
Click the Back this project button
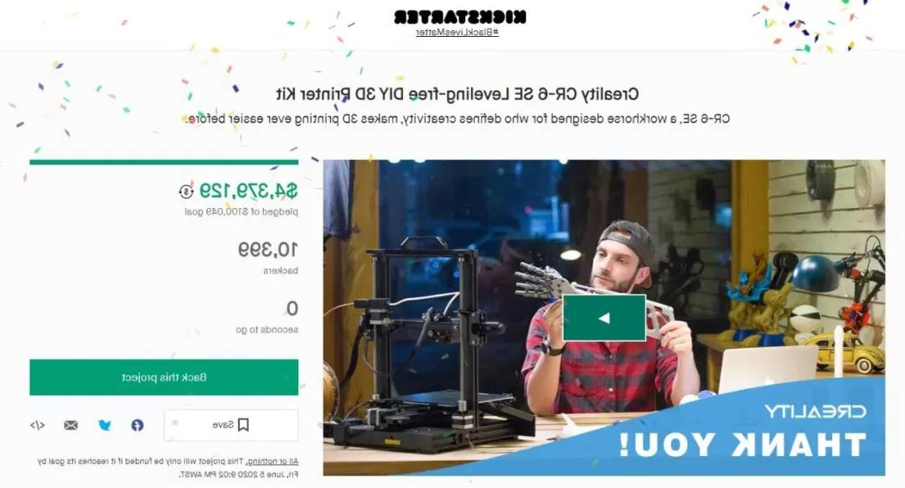(x=164, y=377)
